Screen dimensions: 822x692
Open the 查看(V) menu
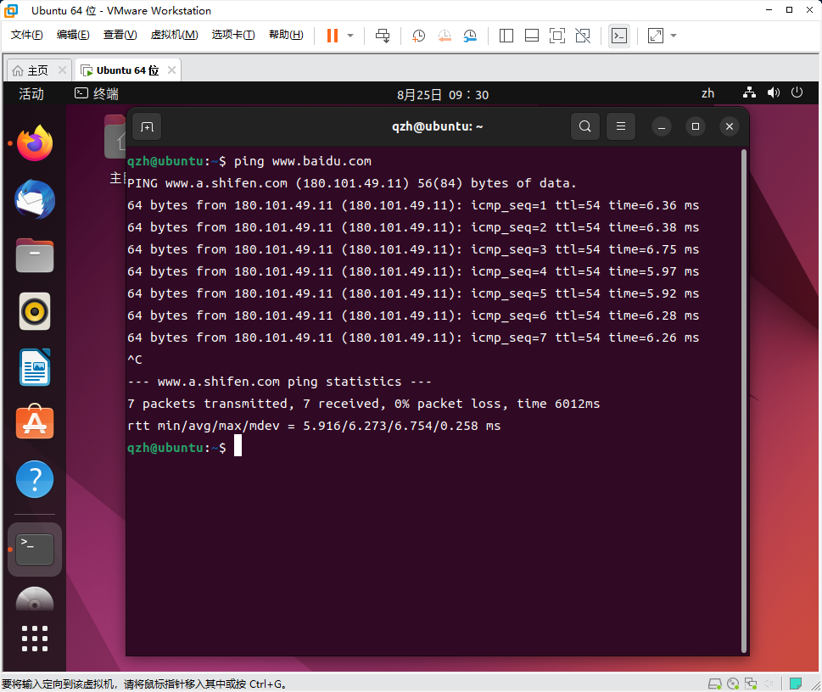pos(120,35)
